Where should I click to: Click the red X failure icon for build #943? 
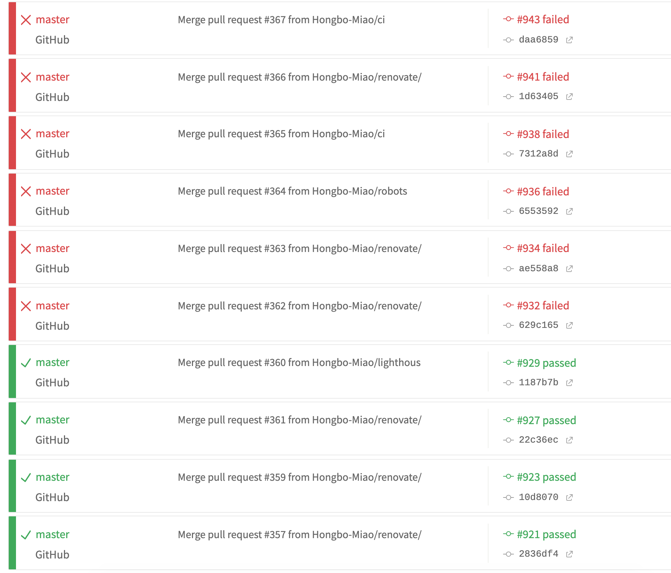pyautogui.click(x=25, y=20)
